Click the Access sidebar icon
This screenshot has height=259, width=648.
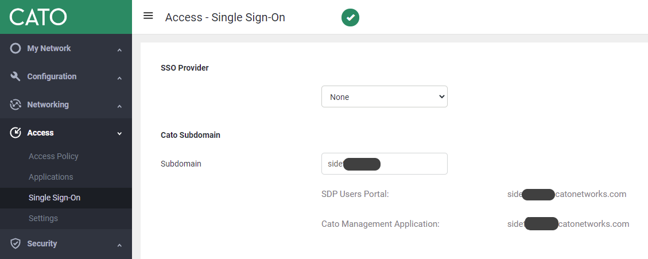pos(16,133)
